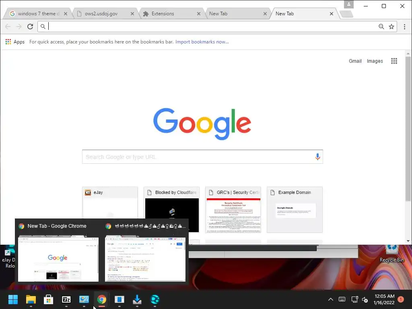Open the 'Blocked by Cloudflare' tile

tap(171, 203)
